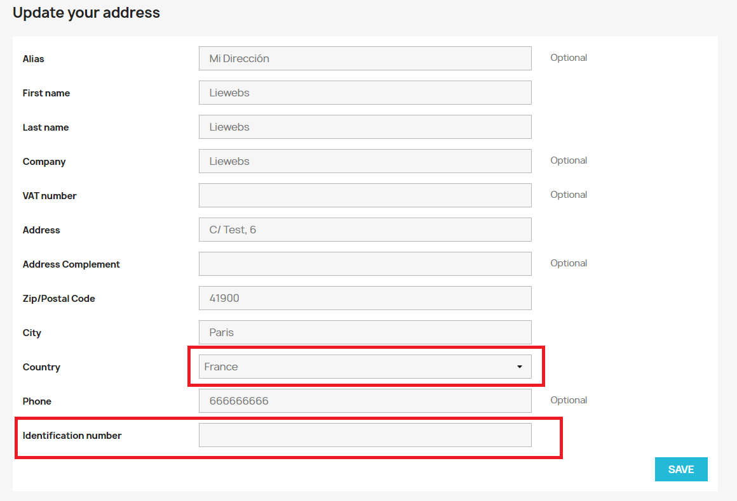
Task: Click the Optional label beside Alias
Action: coord(569,57)
